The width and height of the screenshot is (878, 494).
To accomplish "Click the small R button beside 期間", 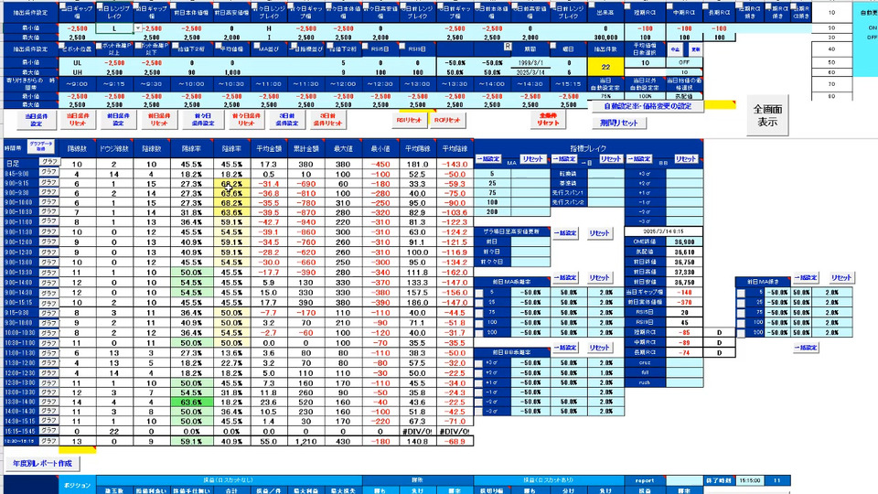I will (x=508, y=47).
